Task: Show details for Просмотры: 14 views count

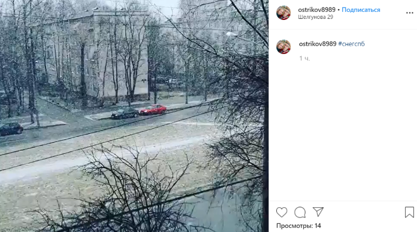Action: [298, 226]
